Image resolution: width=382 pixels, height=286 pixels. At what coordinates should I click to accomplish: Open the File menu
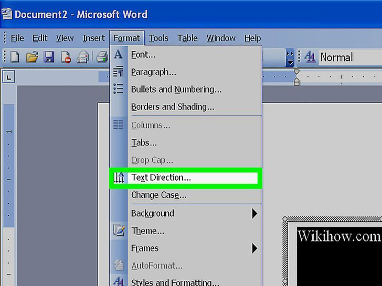tap(17, 38)
